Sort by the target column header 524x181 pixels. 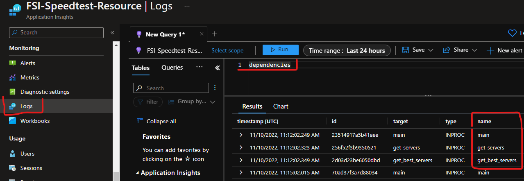(x=400, y=122)
